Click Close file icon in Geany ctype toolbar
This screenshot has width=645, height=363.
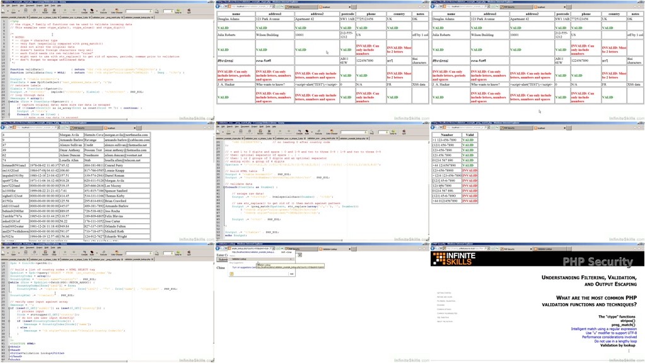(54, 11)
